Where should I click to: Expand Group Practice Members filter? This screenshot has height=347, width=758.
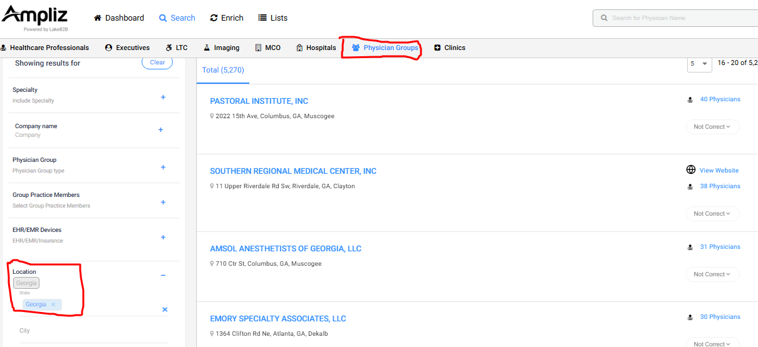163,202
